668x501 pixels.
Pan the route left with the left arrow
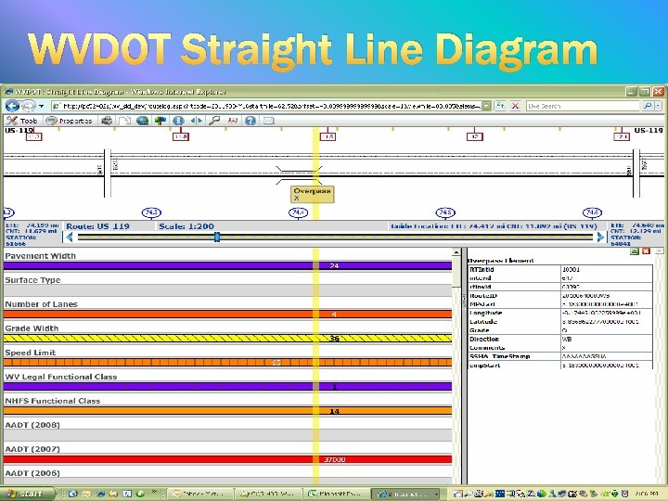(70, 237)
